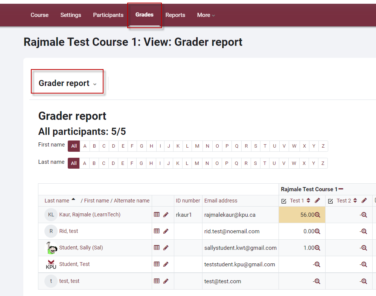Viewport: 376px width, 296px height.
Task: Edit grades pencil for Rid, test
Action: tap(166, 231)
